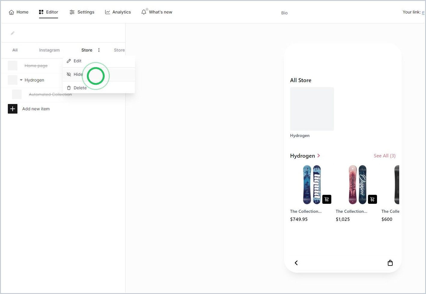
Task: Click the pencil edit icon above the tabs
Action: click(13, 33)
